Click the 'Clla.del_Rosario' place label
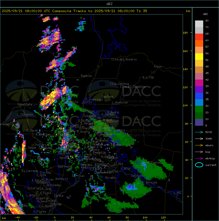This screenshot has width=219, height=221. 124,59
